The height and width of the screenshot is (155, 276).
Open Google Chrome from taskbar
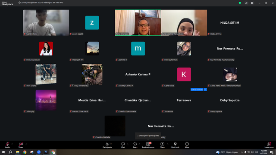pyautogui.click(x=25, y=152)
